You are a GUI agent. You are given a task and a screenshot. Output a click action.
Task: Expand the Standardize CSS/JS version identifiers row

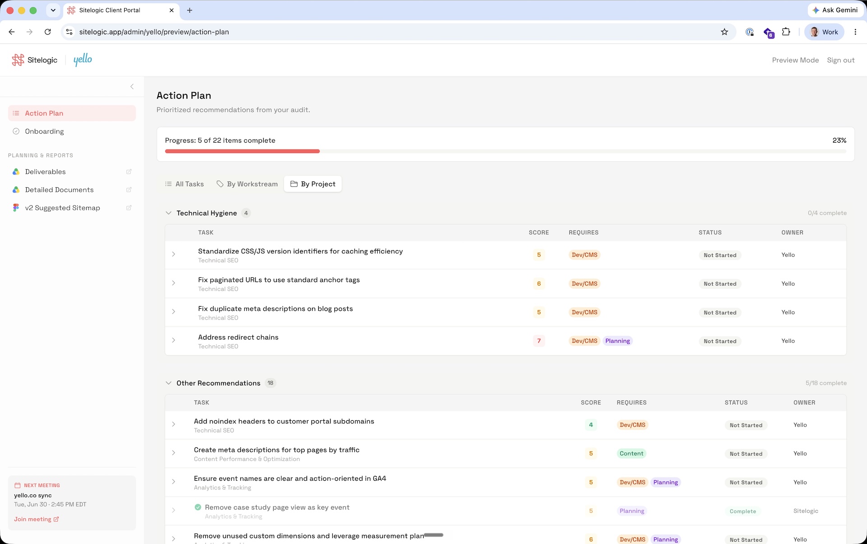(x=173, y=255)
